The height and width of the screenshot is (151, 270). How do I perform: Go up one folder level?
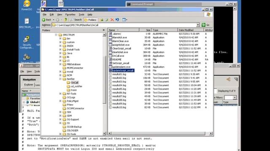click(x=66, y=20)
